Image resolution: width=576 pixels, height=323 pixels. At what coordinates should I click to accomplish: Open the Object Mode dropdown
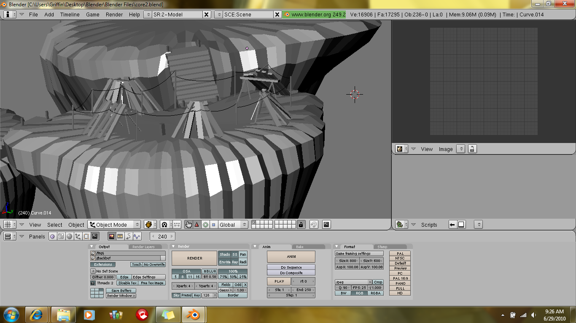[114, 225]
